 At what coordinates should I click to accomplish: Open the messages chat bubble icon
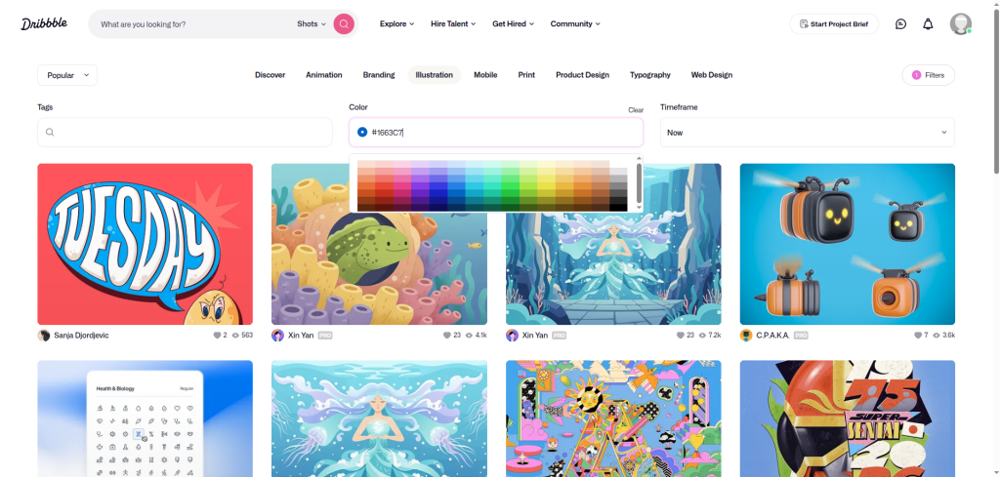point(900,24)
